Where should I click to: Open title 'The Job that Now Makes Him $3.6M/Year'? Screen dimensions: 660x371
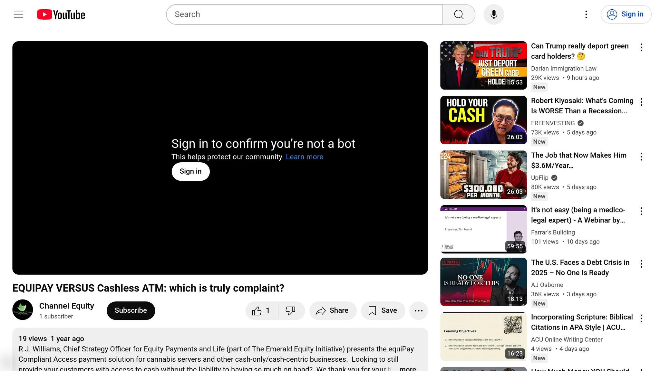pyautogui.click(x=579, y=160)
